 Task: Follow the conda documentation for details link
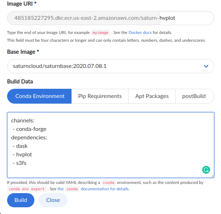click(x=105, y=189)
